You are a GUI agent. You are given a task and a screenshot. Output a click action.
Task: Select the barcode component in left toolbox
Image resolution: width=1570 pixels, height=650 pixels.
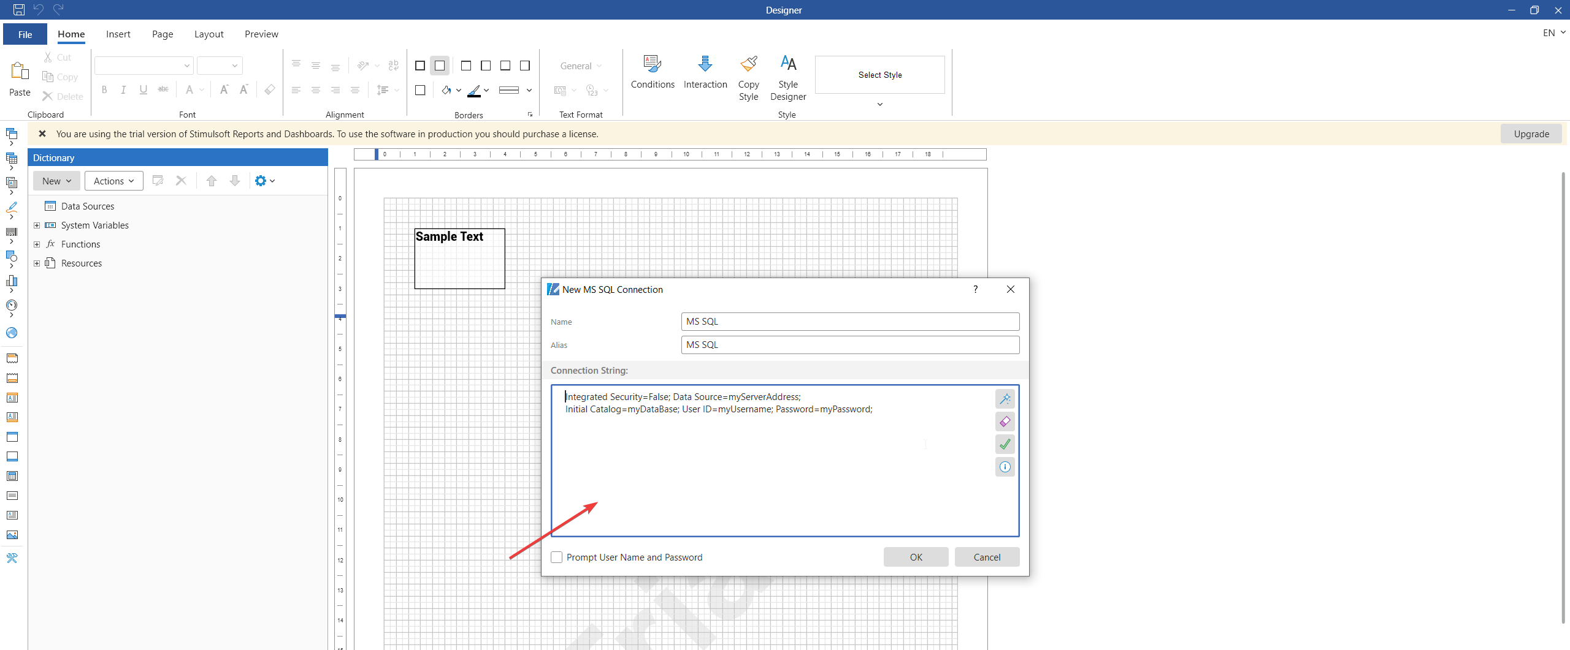click(x=12, y=232)
